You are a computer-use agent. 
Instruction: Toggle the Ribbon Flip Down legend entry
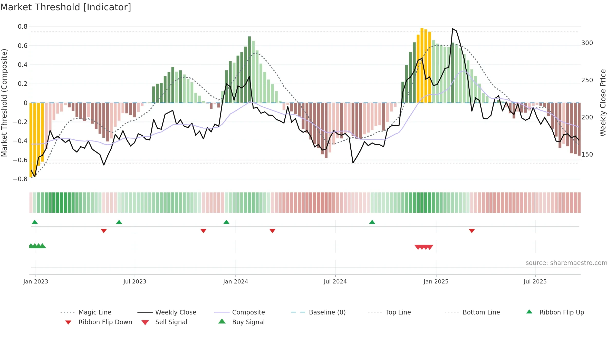tap(99, 322)
